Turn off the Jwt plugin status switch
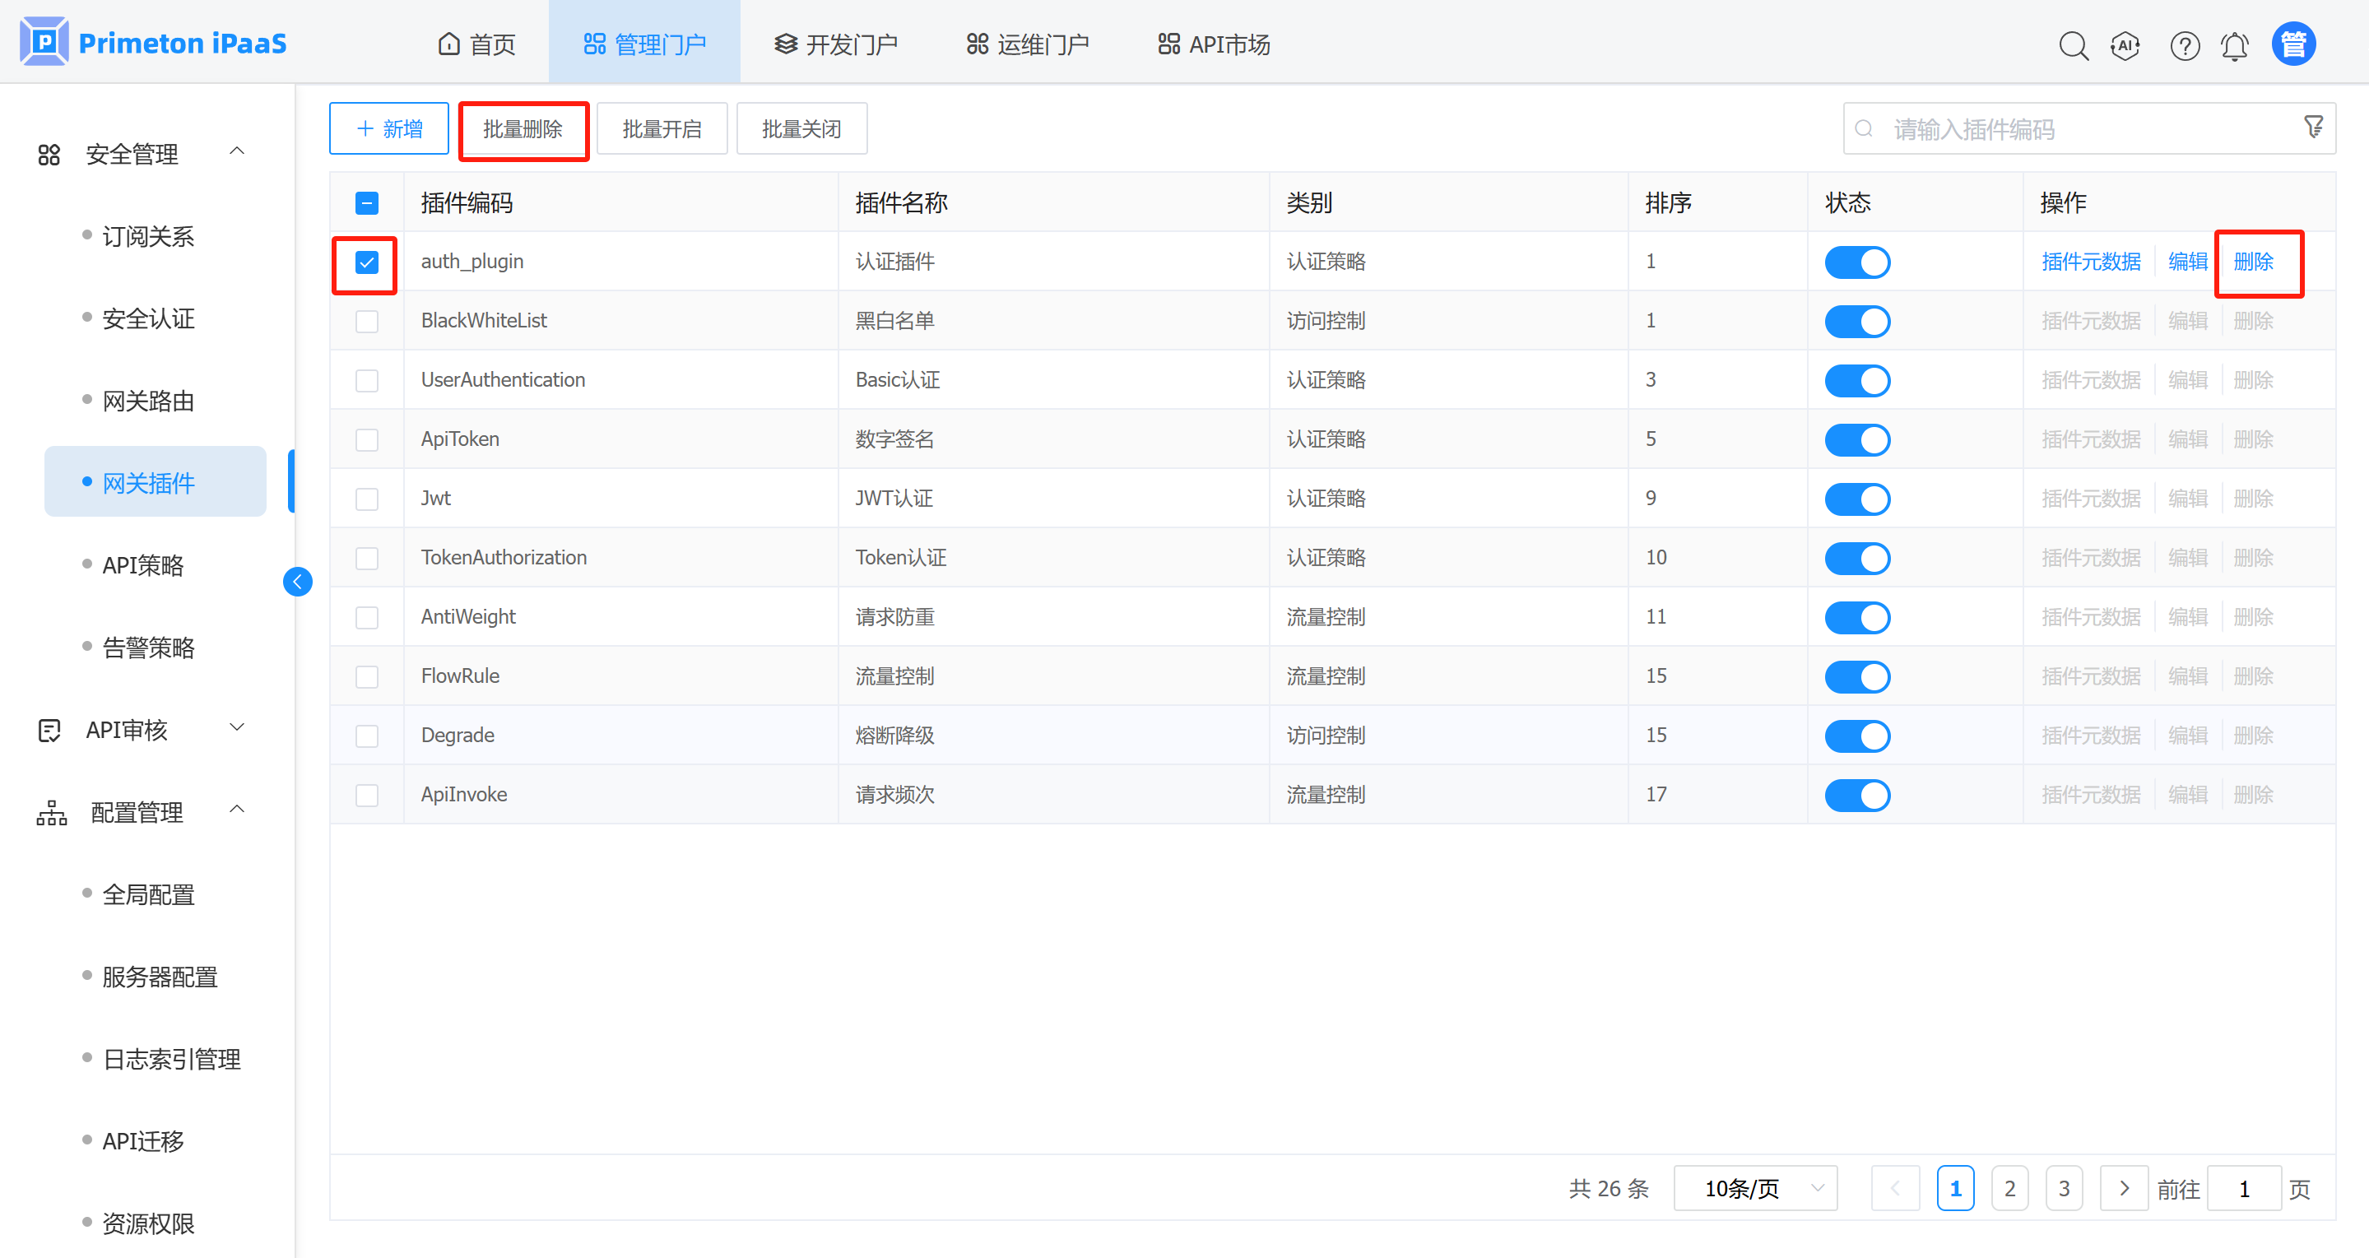The width and height of the screenshot is (2369, 1258). point(1856,499)
